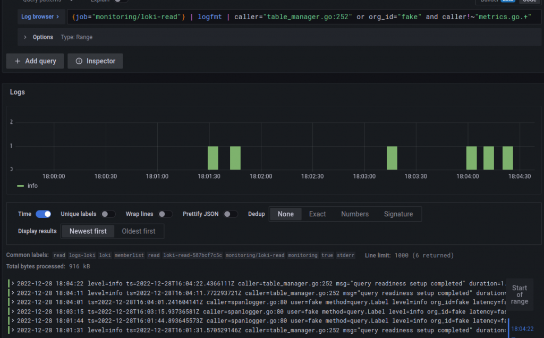The image size is (544, 338).
Task: Click the 18:04:22 timeline marker on the right
Action: click(522, 329)
